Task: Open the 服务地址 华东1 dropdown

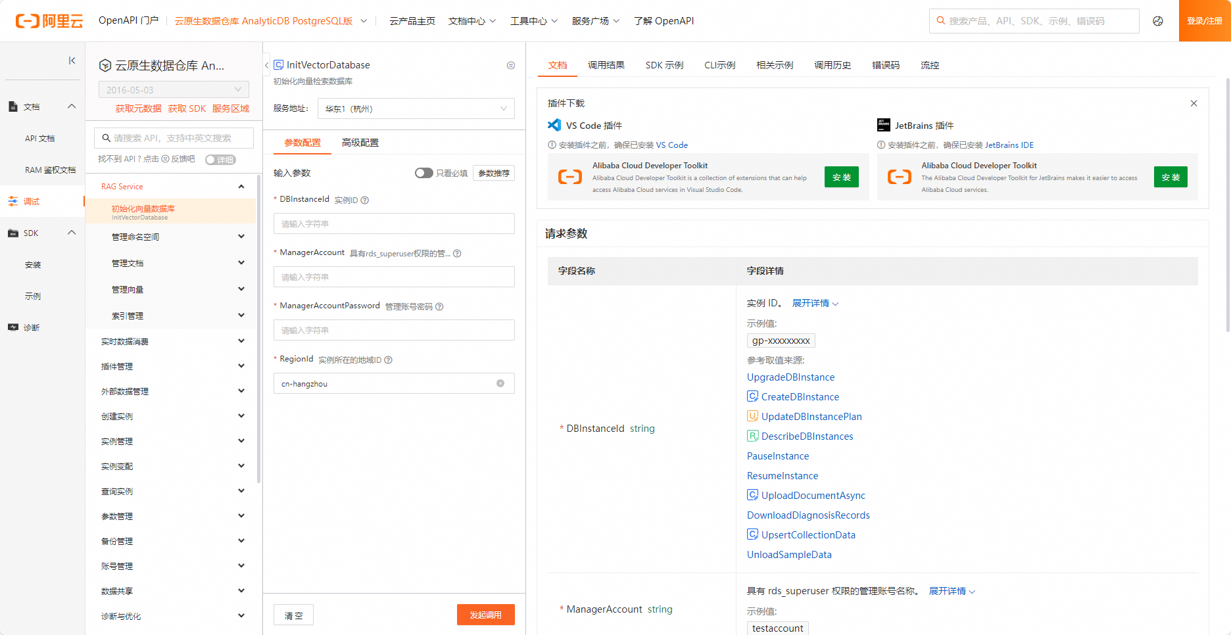Action: point(416,108)
